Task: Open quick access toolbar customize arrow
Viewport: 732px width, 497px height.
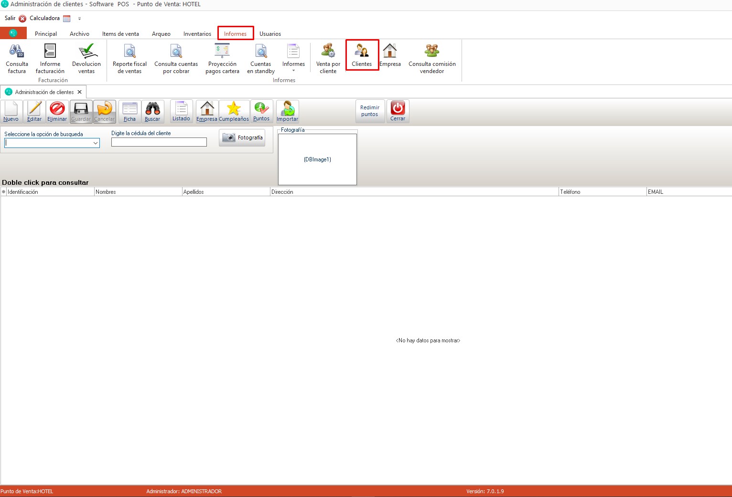Action: tap(79, 19)
